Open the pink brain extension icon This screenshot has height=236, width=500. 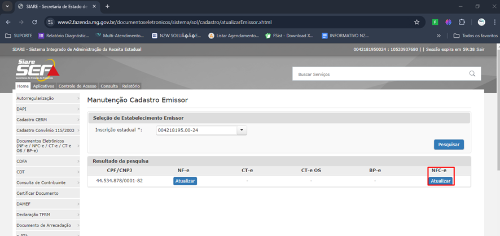(x=448, y=23)
